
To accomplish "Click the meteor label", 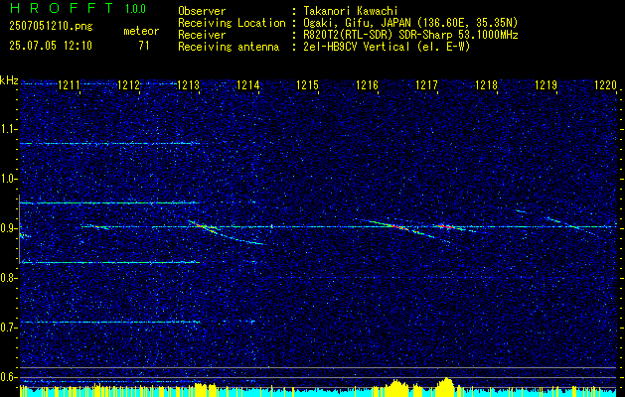I will (141, 31).
